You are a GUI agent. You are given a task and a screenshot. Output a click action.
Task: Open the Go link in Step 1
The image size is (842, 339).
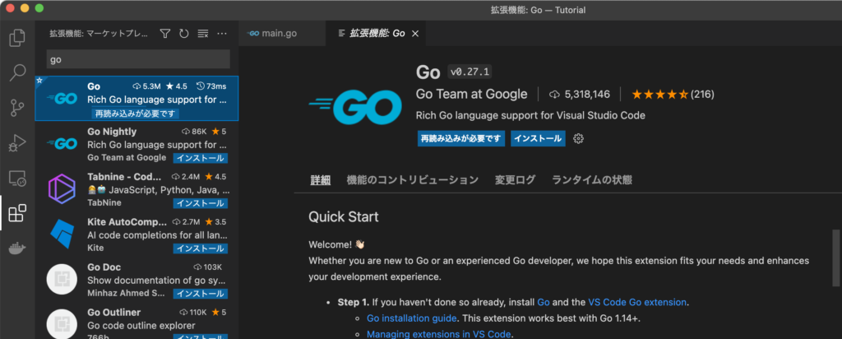pyautogui.click(x=544, y=303)
